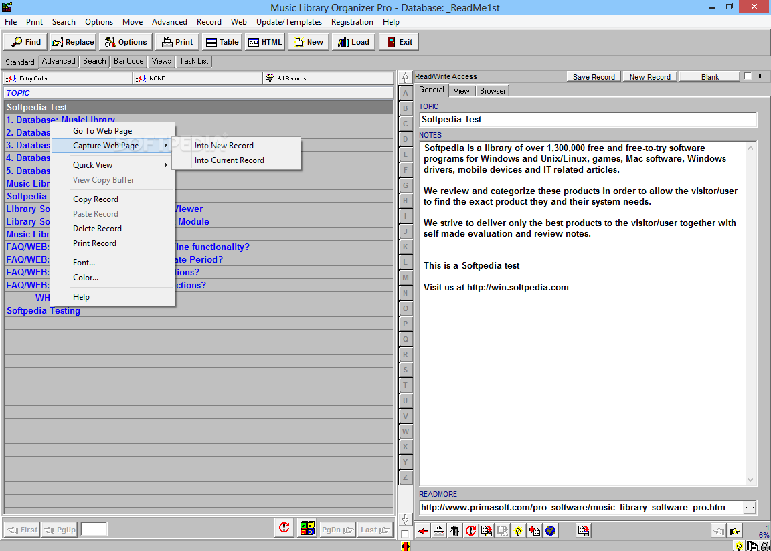Open the NONE secondary sort dropdown
Image resolution: width=771 pixels, height=551 pixels.
click(198, 78)
